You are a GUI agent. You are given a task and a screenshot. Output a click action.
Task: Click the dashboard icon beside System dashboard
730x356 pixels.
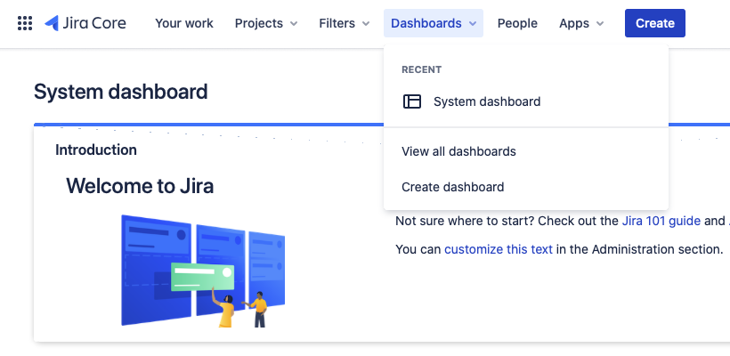tap(412, 101)
